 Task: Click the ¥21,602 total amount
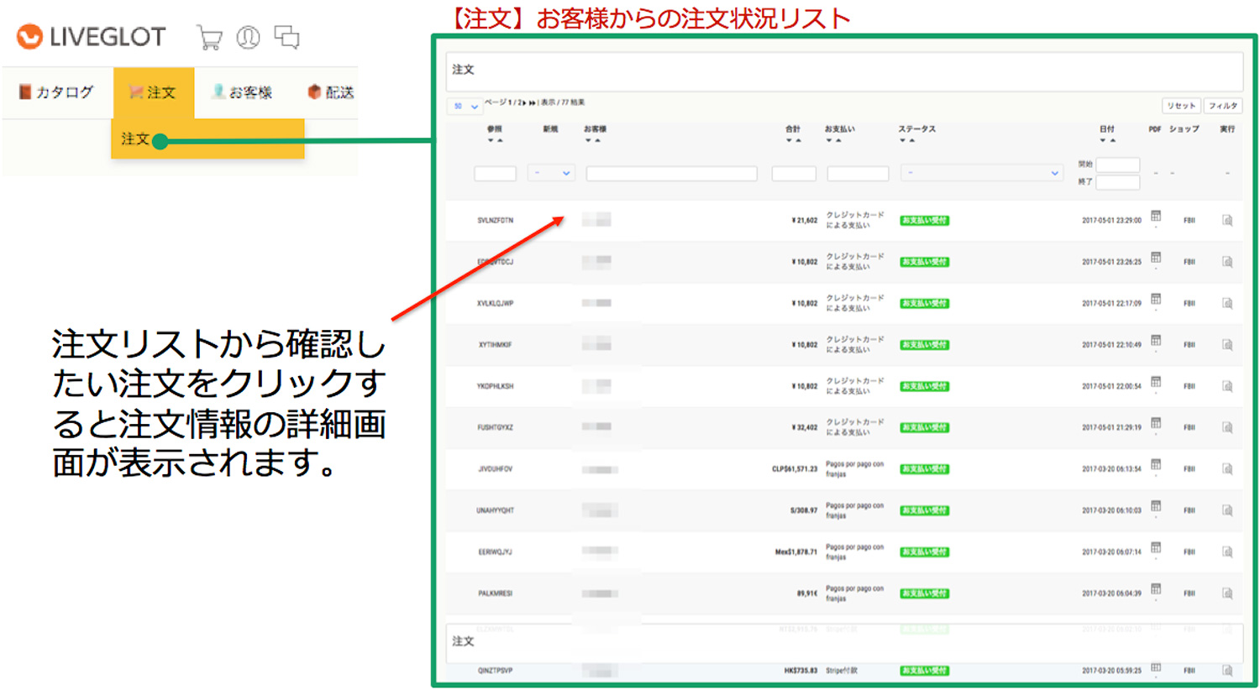804,221
